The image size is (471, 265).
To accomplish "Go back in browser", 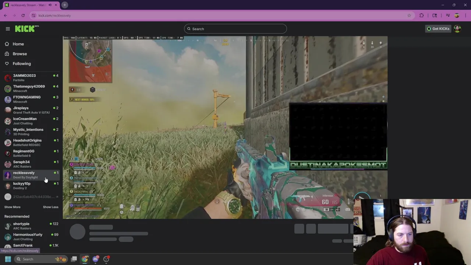I will tap(5, 15).
